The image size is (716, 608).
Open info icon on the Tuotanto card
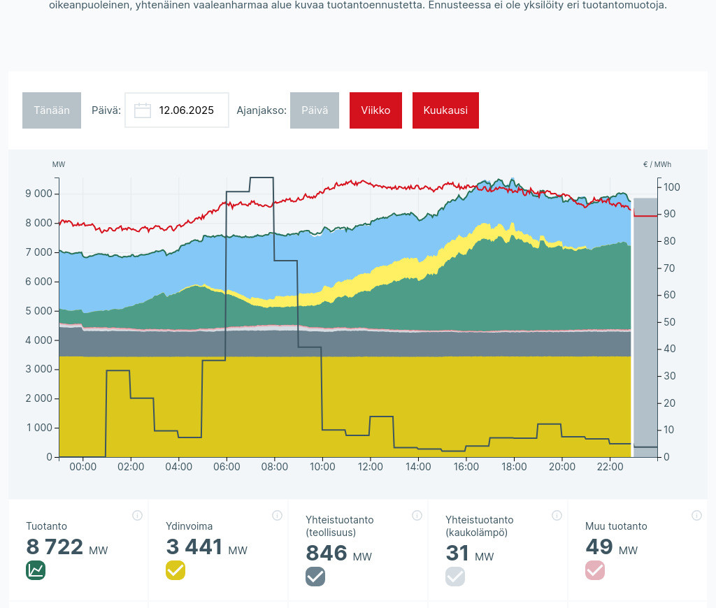(137, 516)
